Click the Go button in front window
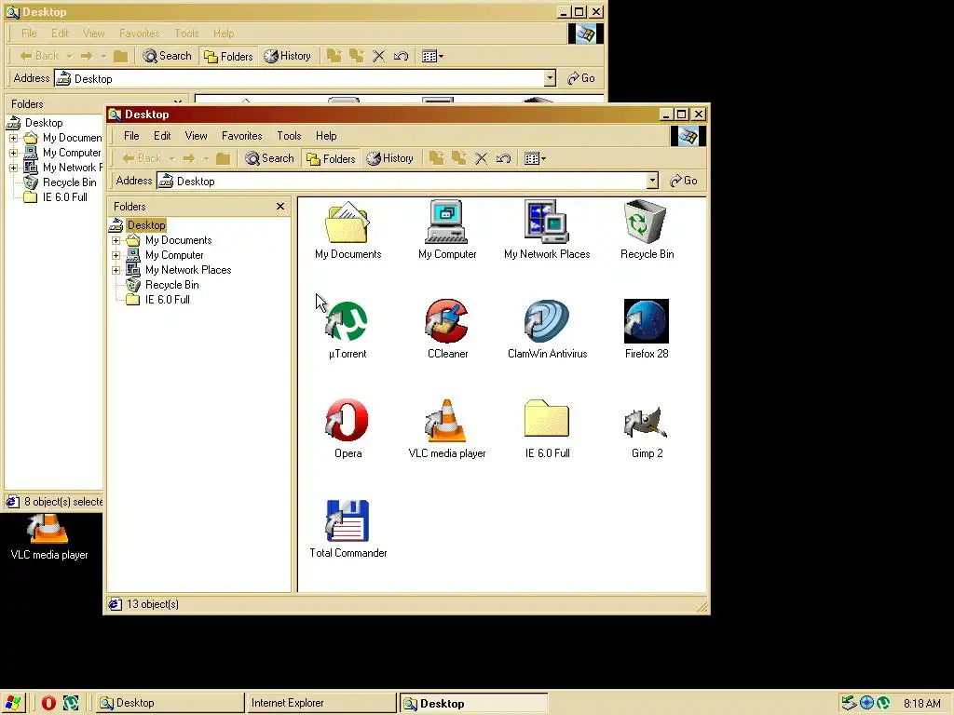Image resolution: width=954 pixels, height=715 pixels. pyautogui.click(x=683, y=181)
